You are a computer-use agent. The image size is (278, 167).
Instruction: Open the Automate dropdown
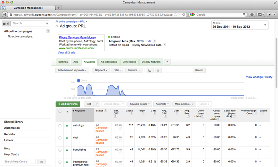[x=162, y=104]
